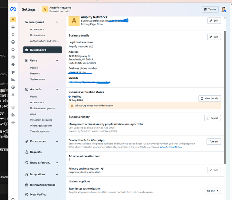Open Billing and payments
Image resolution: width=232 pixels, height=200 pixels.
[x=40, y=185]
